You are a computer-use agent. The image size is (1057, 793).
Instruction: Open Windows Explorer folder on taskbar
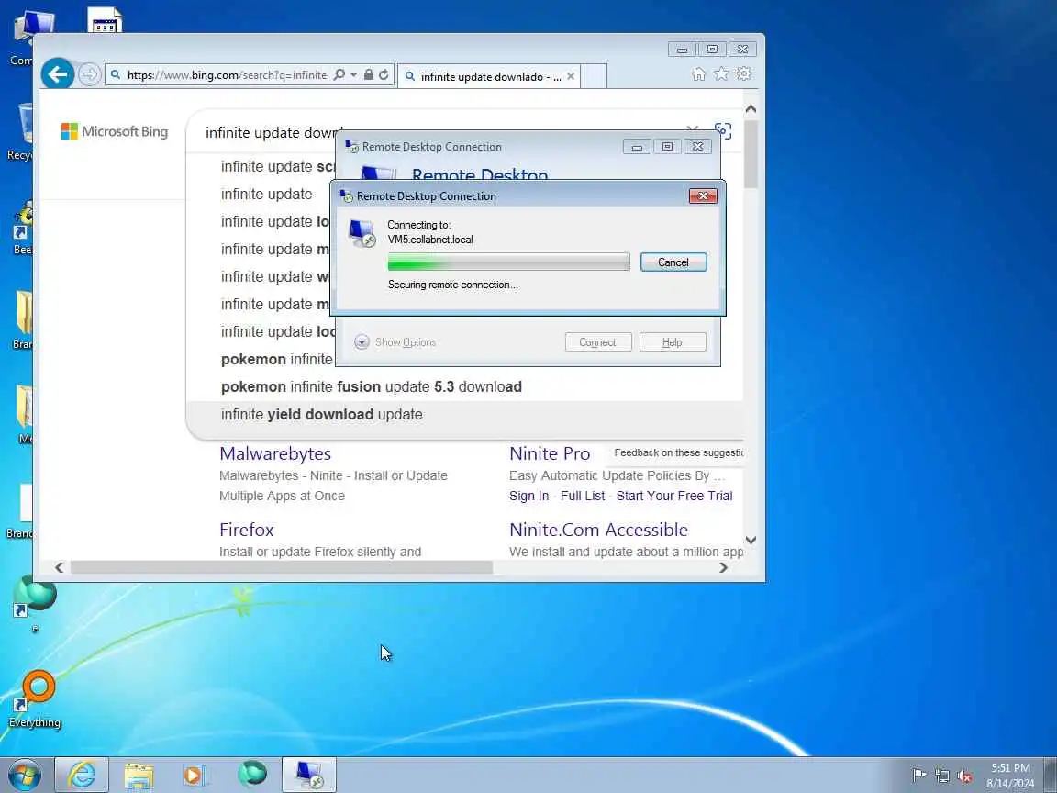[x=139, y=775]
